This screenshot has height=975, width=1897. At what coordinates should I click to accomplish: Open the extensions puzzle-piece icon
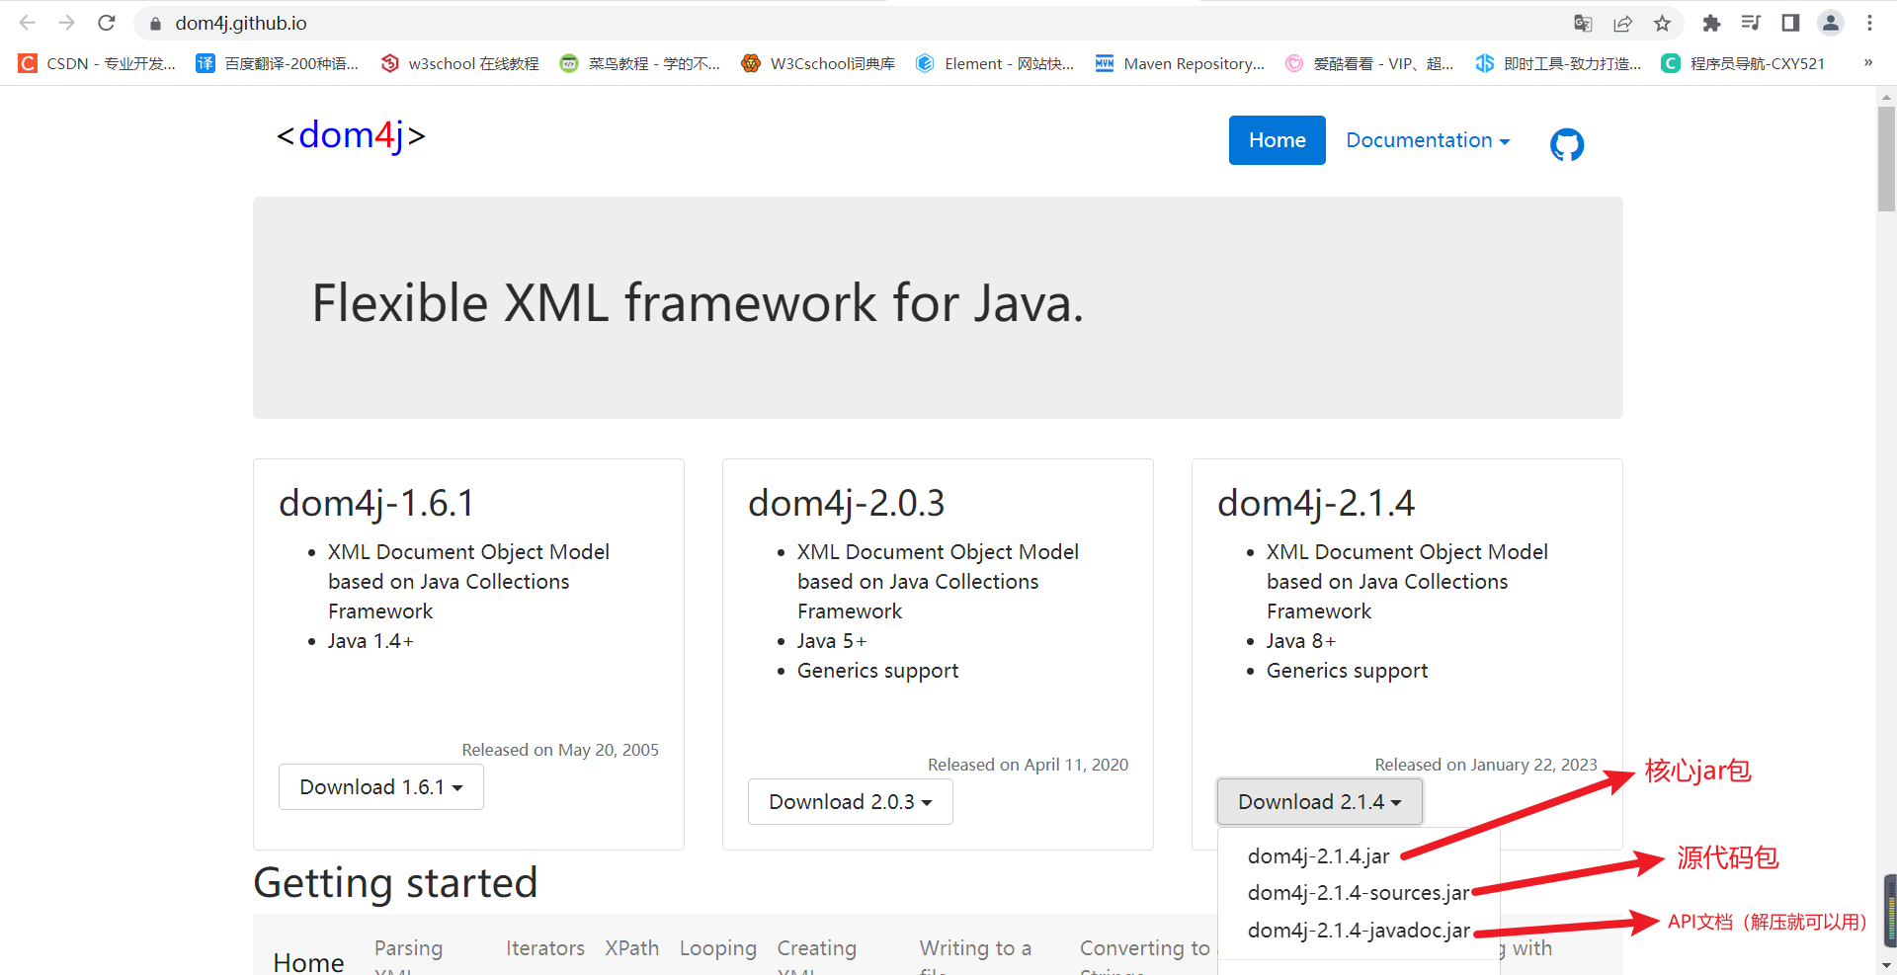coord(1712,23)
